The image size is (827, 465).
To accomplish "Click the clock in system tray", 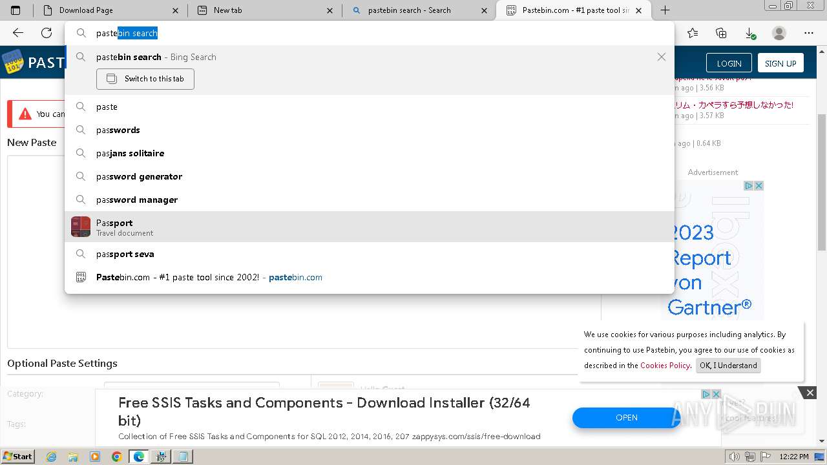I will [794, 457].
